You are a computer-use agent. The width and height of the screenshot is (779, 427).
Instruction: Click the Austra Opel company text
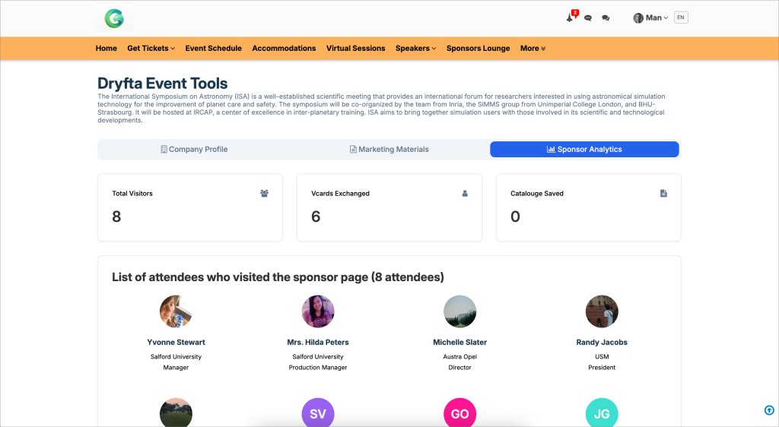pos(460,356)
